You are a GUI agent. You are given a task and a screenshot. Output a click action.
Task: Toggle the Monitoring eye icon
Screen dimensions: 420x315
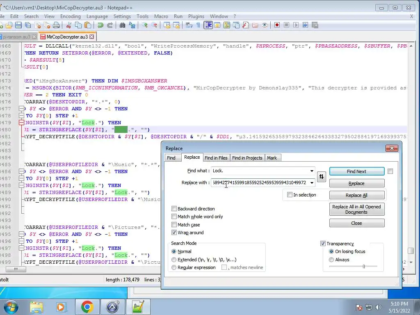tap(265, 25)
